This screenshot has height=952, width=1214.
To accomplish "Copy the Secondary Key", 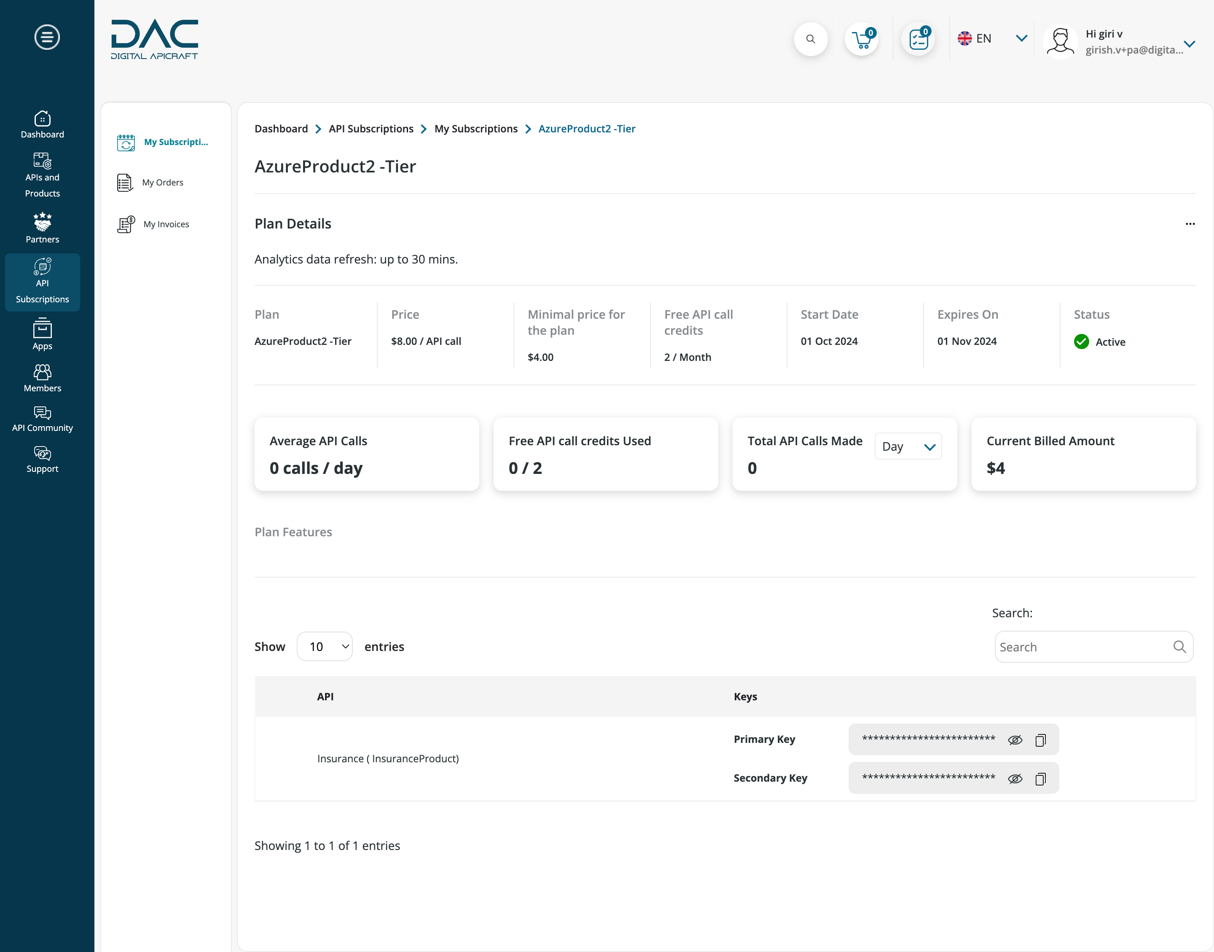I will tap(1040, 779).
